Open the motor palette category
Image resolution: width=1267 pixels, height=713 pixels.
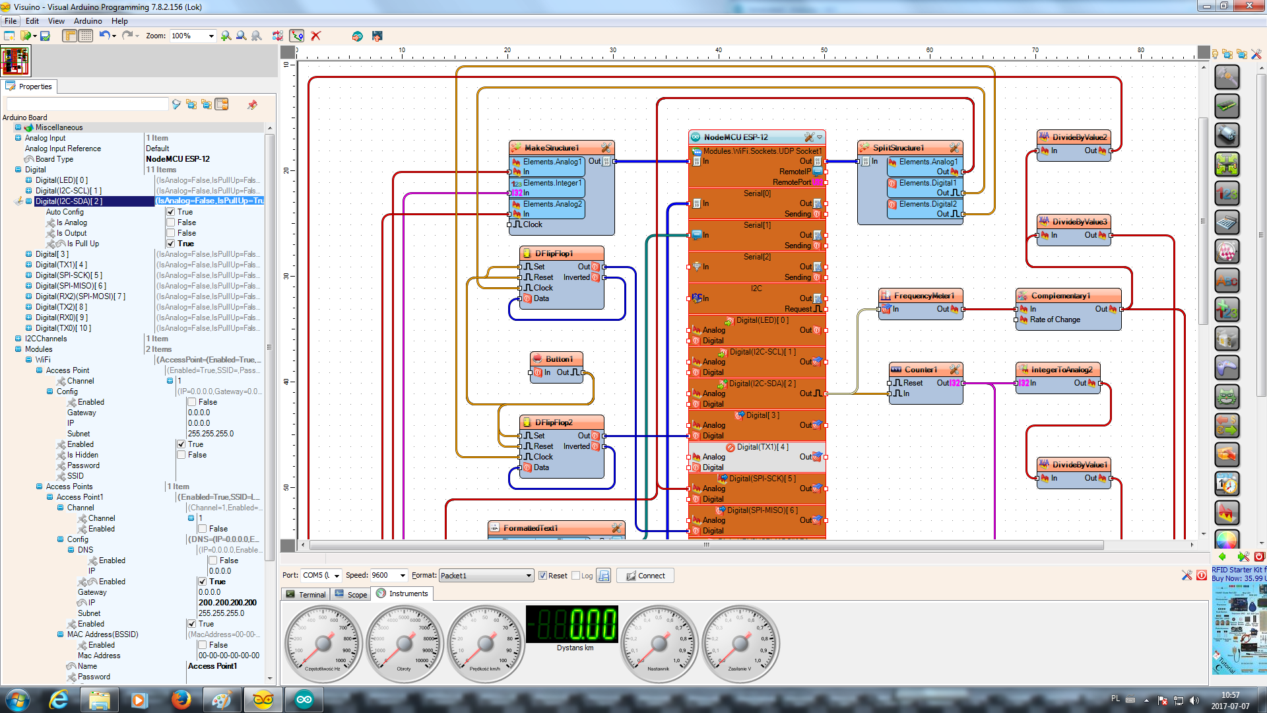[x=1227, y=135]
